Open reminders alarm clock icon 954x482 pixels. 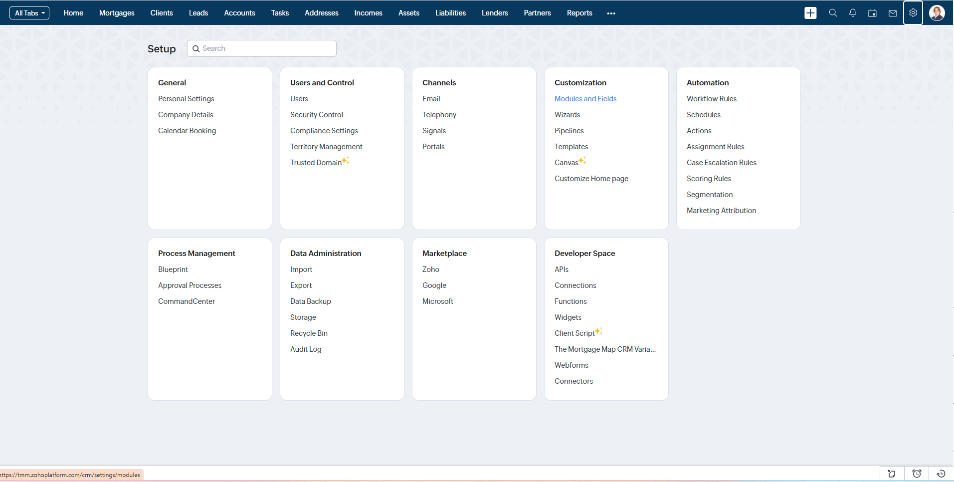tap(917, 474)
